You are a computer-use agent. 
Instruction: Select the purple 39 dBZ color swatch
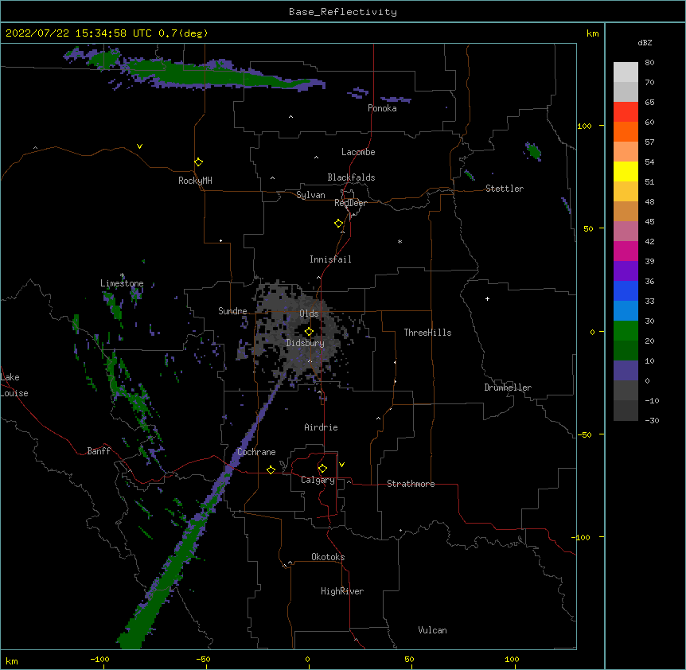tap(626, 271)
